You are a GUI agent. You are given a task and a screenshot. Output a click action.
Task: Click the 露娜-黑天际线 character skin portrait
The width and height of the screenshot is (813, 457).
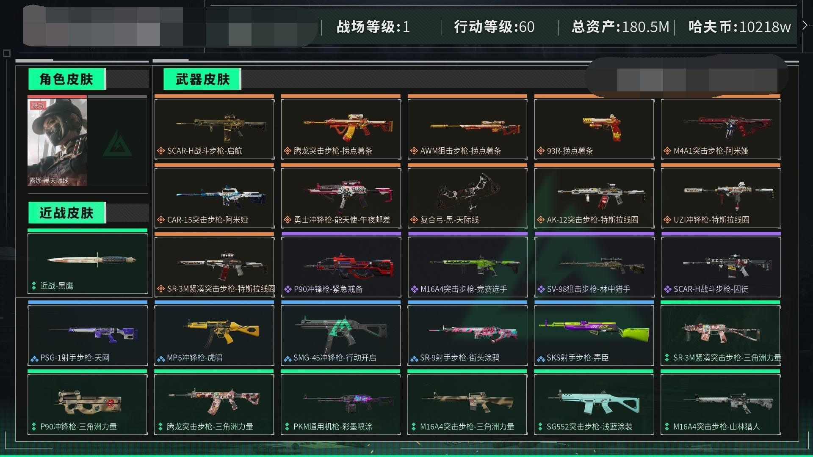[57, 142]
